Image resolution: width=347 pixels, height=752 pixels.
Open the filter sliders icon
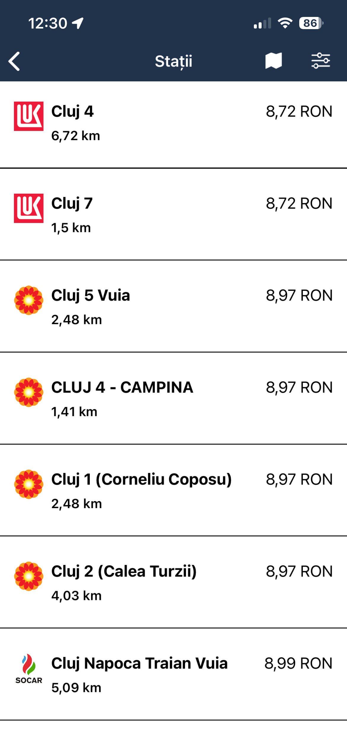click(321, 61)
